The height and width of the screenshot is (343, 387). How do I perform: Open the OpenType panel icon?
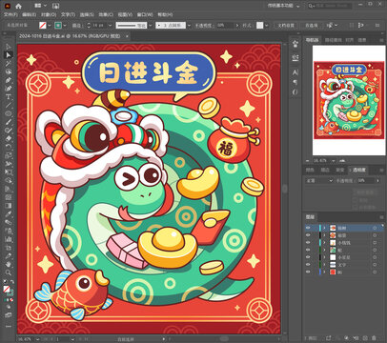pos(295,92)
